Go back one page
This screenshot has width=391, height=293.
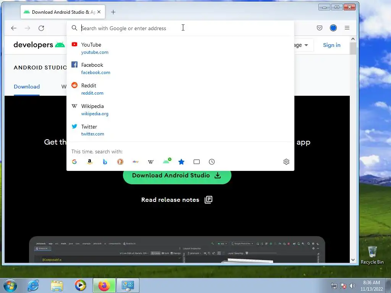14,28
